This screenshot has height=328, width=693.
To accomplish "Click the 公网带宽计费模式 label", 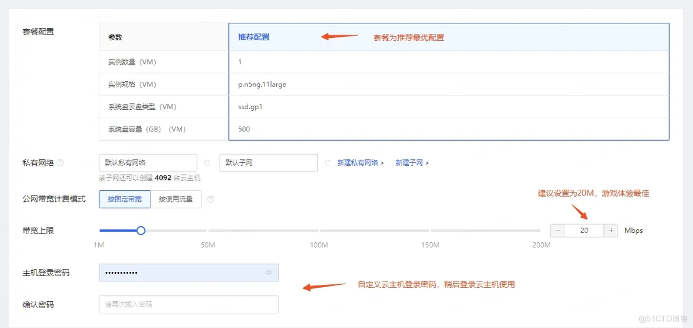I will click(x=54, y=199).
